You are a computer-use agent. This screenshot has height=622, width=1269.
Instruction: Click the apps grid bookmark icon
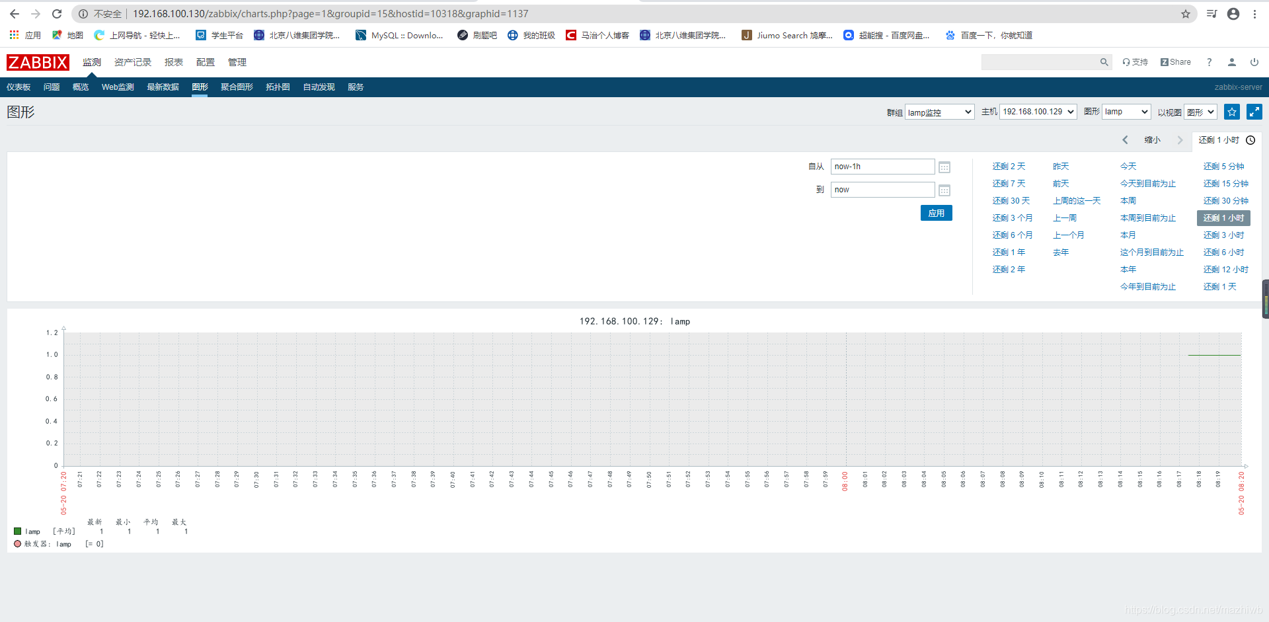point(14,35)
